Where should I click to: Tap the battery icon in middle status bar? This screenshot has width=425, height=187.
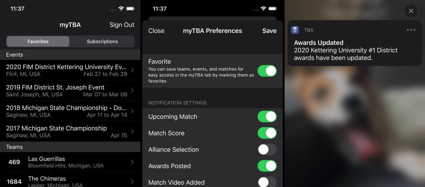pyautogui.click(x=272, y=9)
